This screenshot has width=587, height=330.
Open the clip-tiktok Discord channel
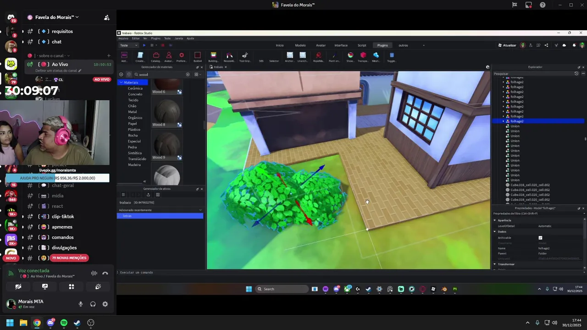(x=62, y=217)
